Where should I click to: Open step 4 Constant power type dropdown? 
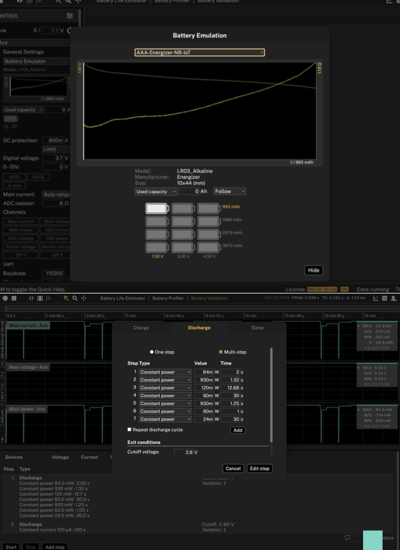click(165, 396)
